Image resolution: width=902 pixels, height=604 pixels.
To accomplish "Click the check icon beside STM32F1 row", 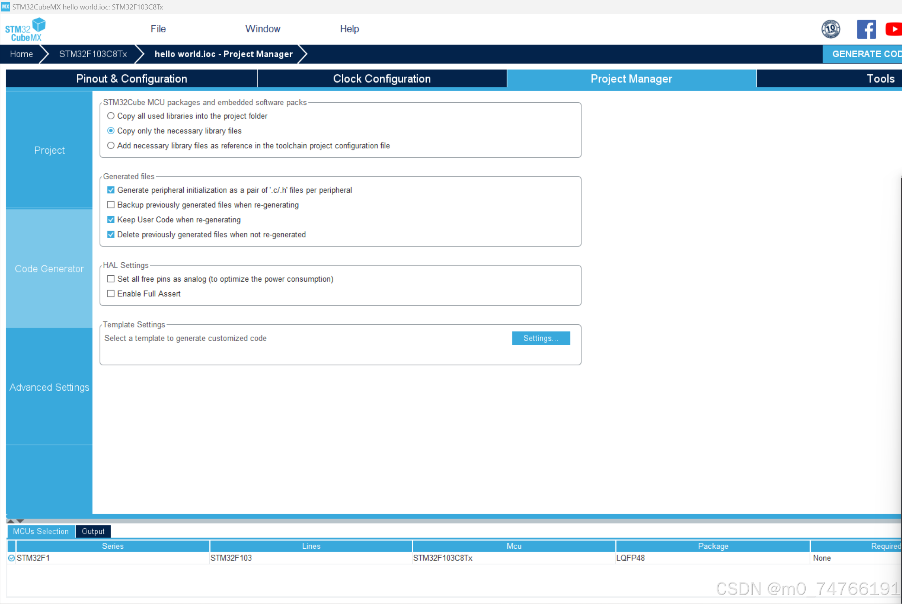I will pyautogui.click(x=11, y=558).
